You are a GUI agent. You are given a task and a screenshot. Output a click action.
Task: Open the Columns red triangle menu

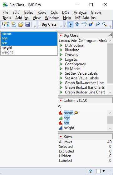tap(61, 100)
